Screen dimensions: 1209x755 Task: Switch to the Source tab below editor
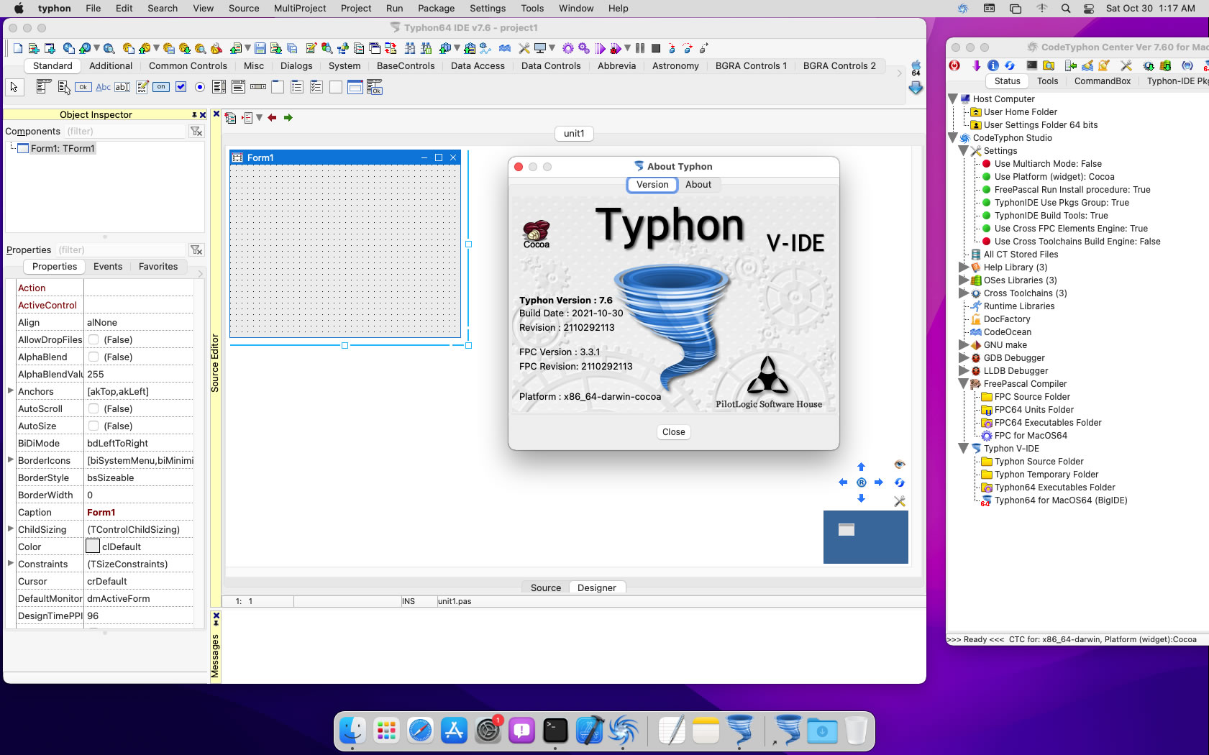546,587
